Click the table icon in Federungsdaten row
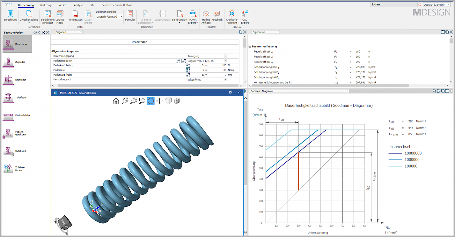 point(178,61)
